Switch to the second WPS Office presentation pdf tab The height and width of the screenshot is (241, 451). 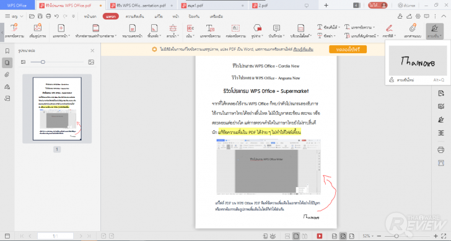[x=142, y=6]
